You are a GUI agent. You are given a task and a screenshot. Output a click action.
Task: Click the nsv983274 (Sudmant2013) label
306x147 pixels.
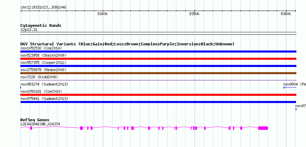point(44,84)
